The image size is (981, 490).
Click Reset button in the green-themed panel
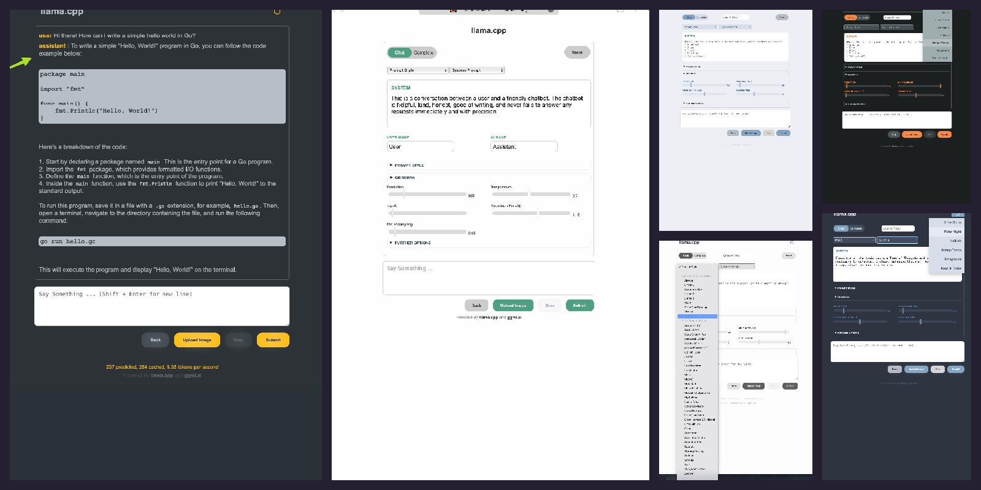point(577,53)
